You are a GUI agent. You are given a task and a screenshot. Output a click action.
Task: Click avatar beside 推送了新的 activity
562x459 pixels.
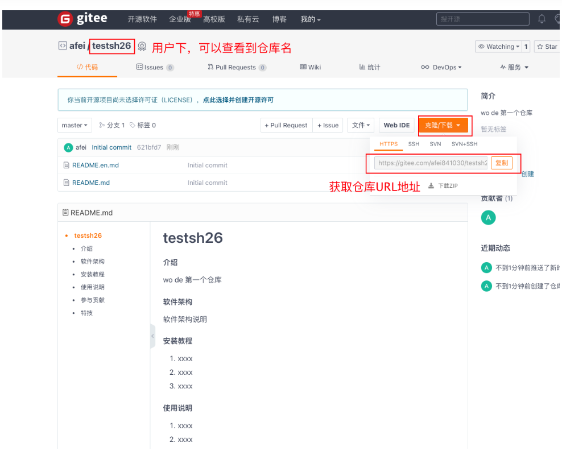pyautogui.click(x=486, y=268)
